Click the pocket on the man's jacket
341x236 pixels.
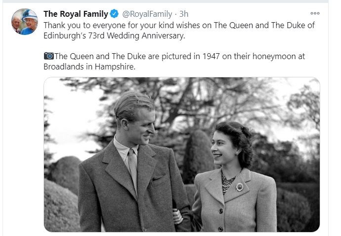tap(158, 178)
